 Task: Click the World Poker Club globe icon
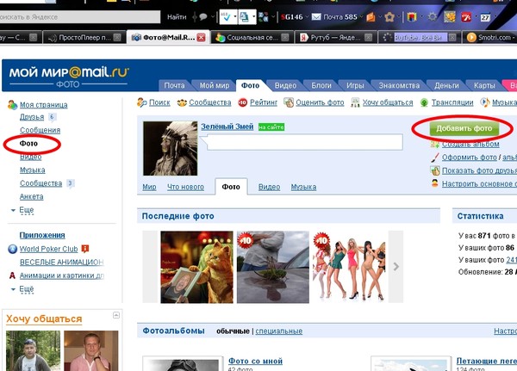click(x=12, y=249)
